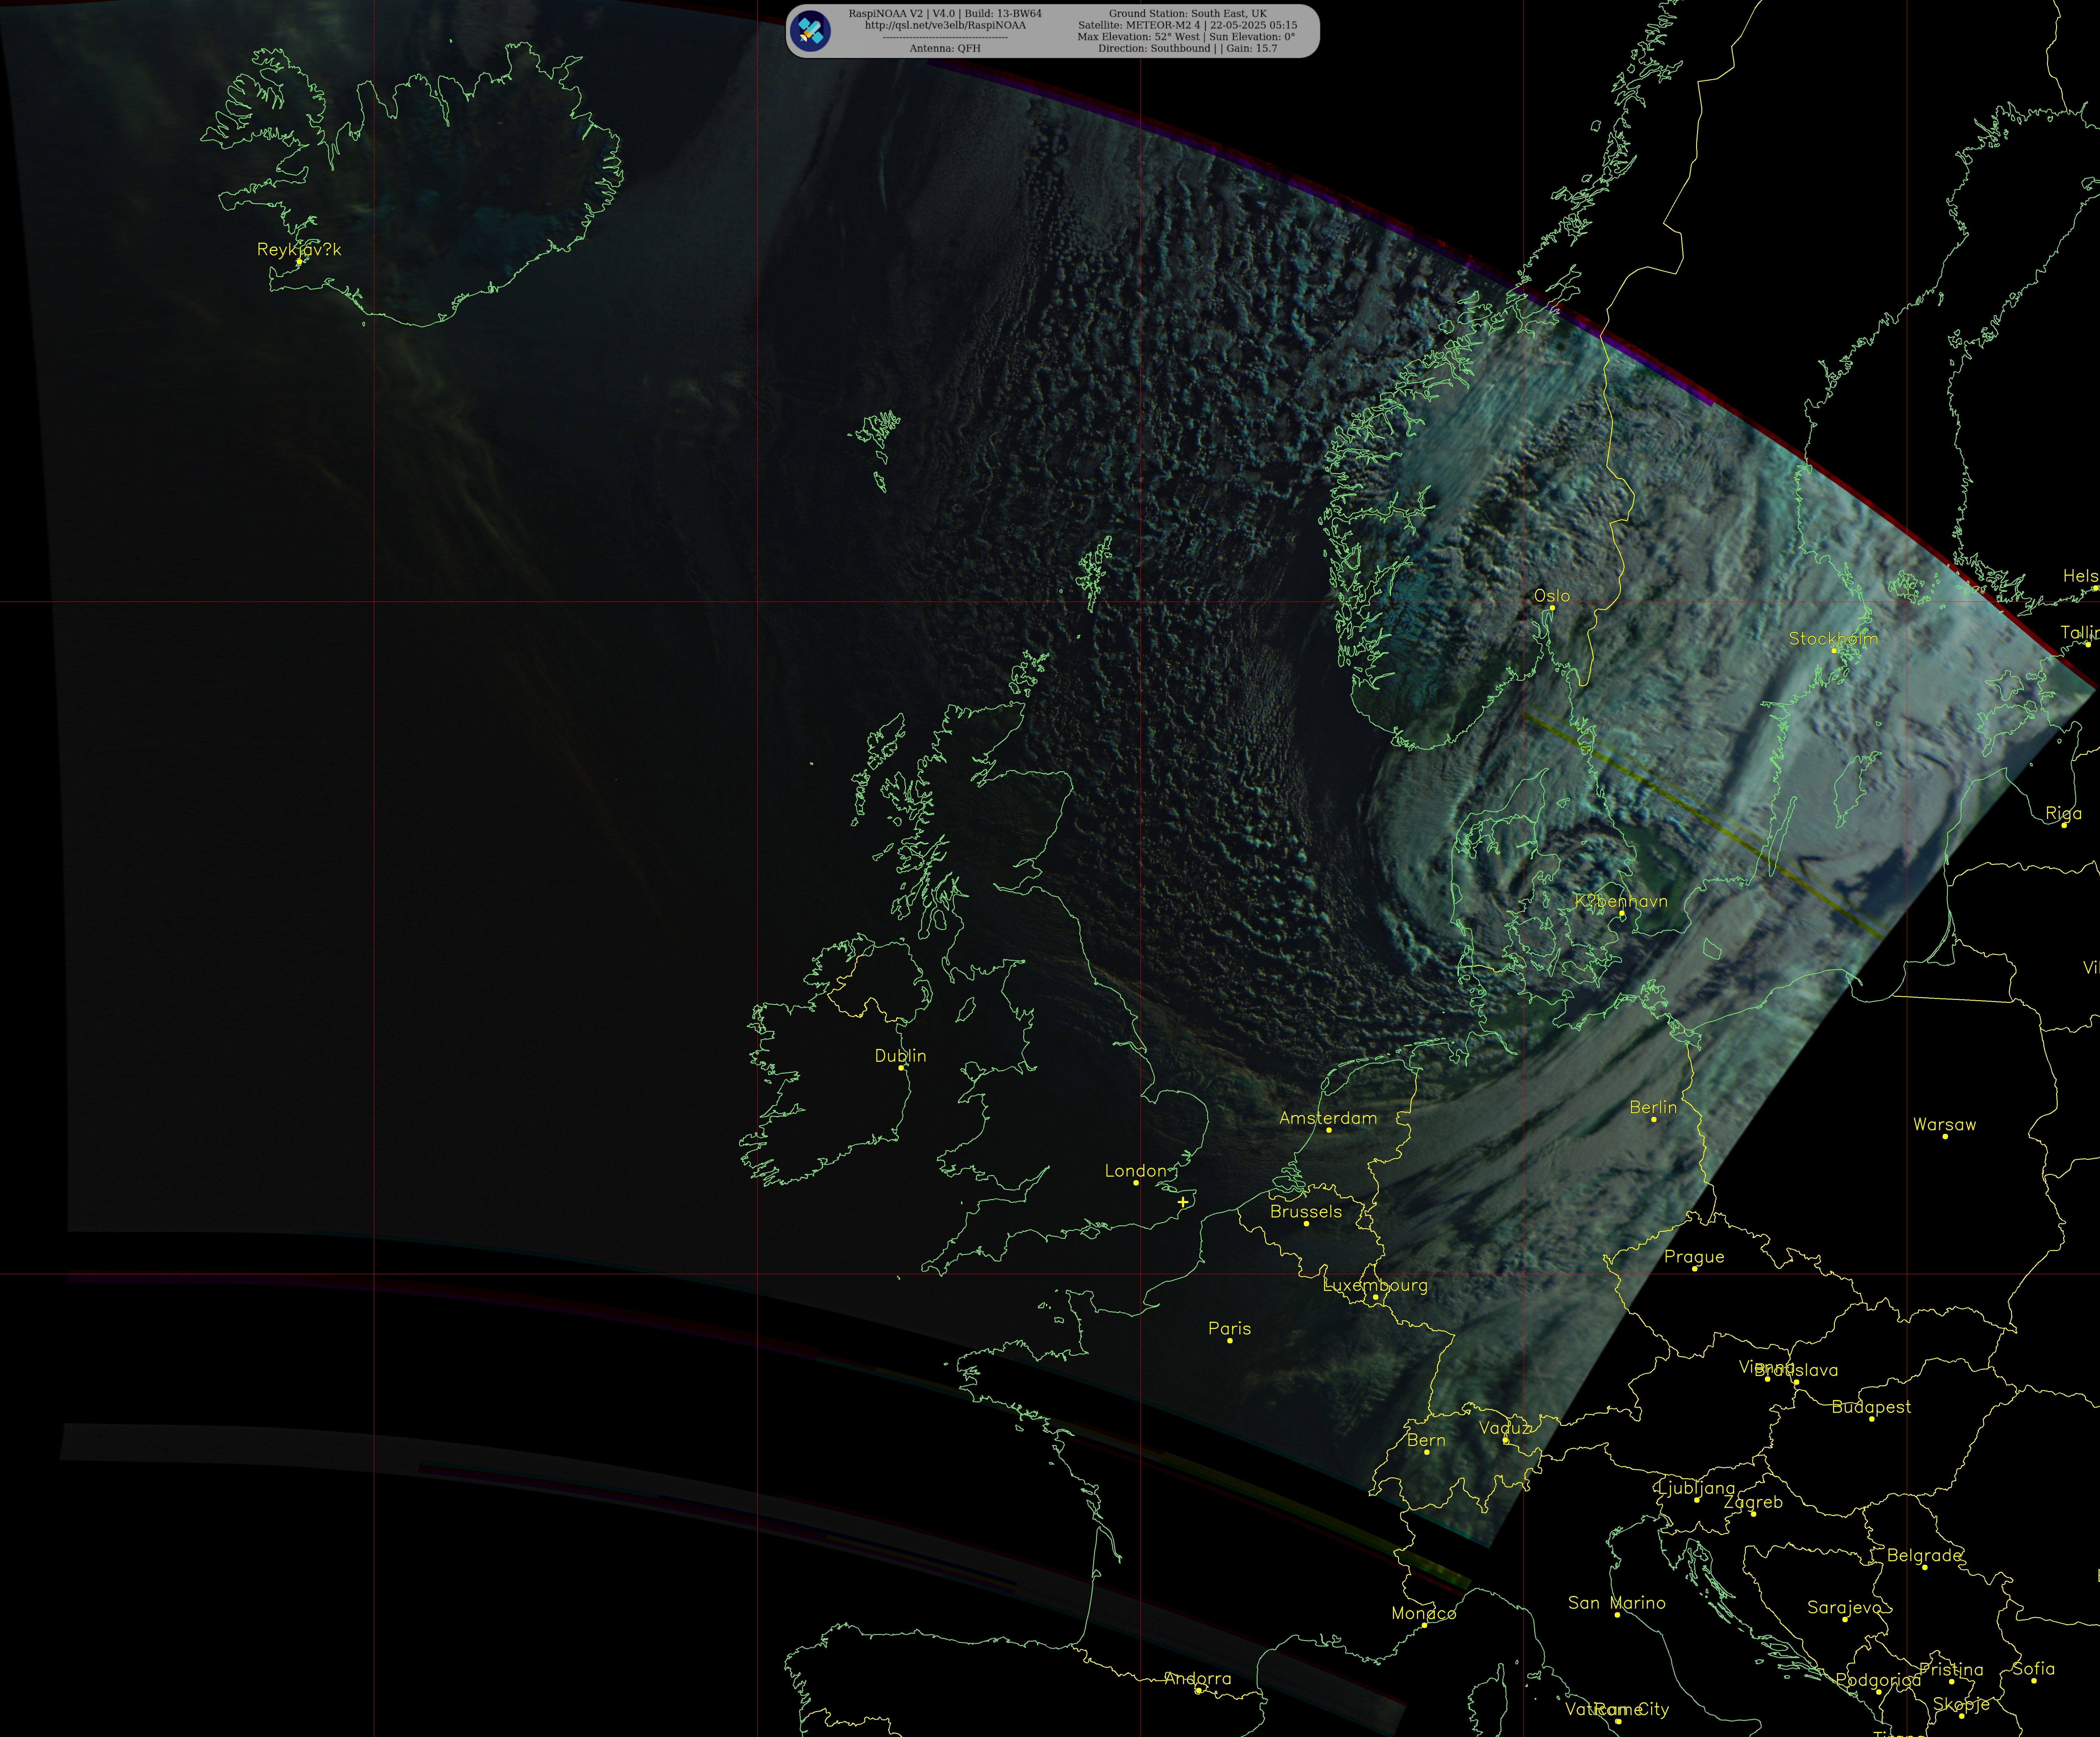
Task: Click the Ljubljana city label
Action: [1696, 1488]
